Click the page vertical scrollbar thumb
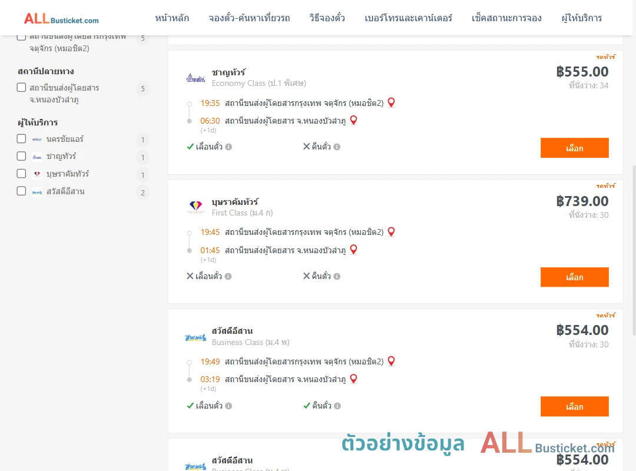636x471 pixels. click(634, 250)
